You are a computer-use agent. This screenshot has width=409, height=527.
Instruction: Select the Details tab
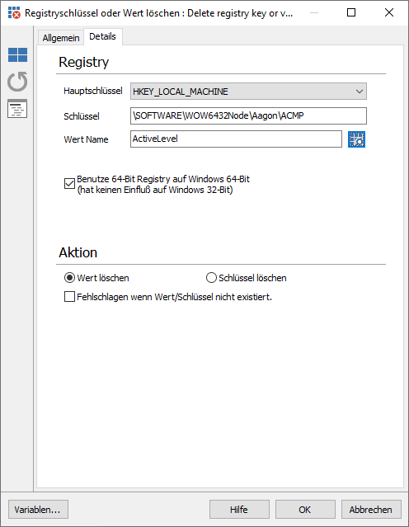[102, 36]
